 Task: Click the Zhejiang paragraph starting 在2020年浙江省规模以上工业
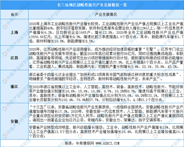(x=106, y=93)
